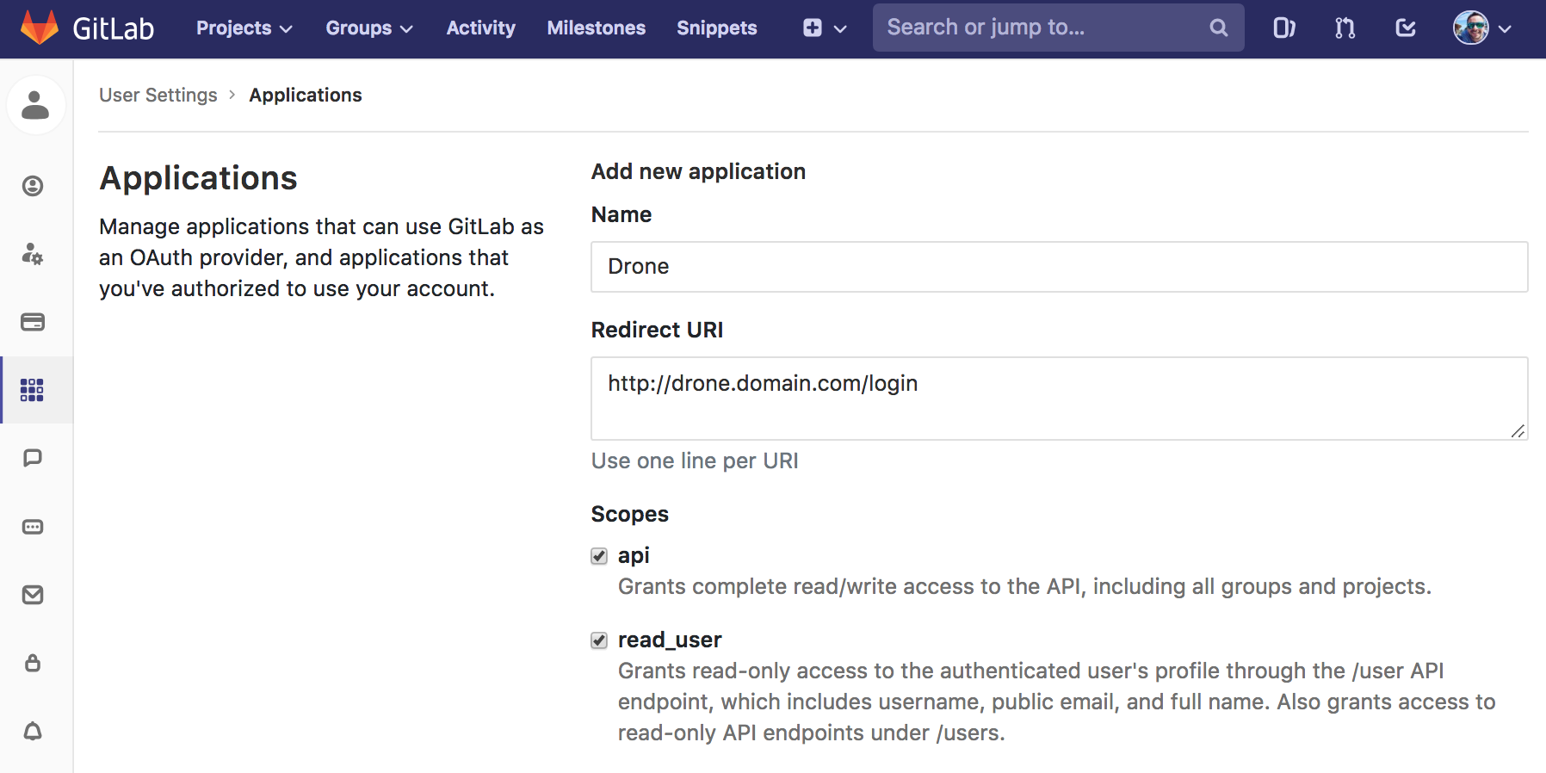Image resolution: width=1546 pixels, height=773 pixels.
Task: Uncheck the api scope checkbox
Action: [x=599, y=556]
